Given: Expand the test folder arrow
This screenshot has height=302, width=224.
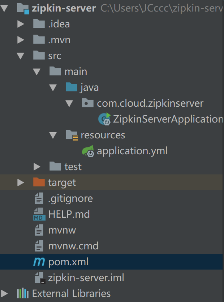Looking at the screenshot, I should pos(37,166).
